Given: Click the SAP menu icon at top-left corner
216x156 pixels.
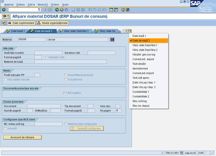Looking at the screenshot, I should (x=3, y=1).
